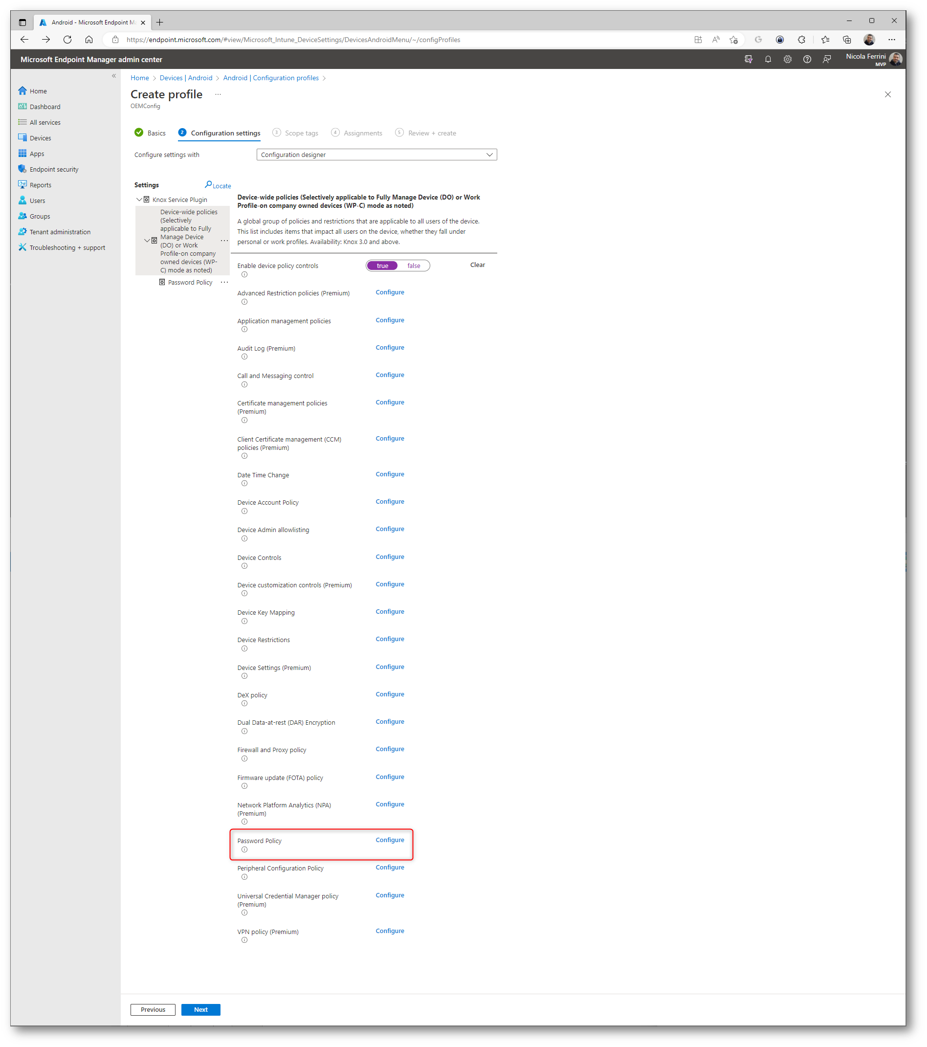Click Locate search in Settings tree
927x1047 pixels.
coord(218,185)
